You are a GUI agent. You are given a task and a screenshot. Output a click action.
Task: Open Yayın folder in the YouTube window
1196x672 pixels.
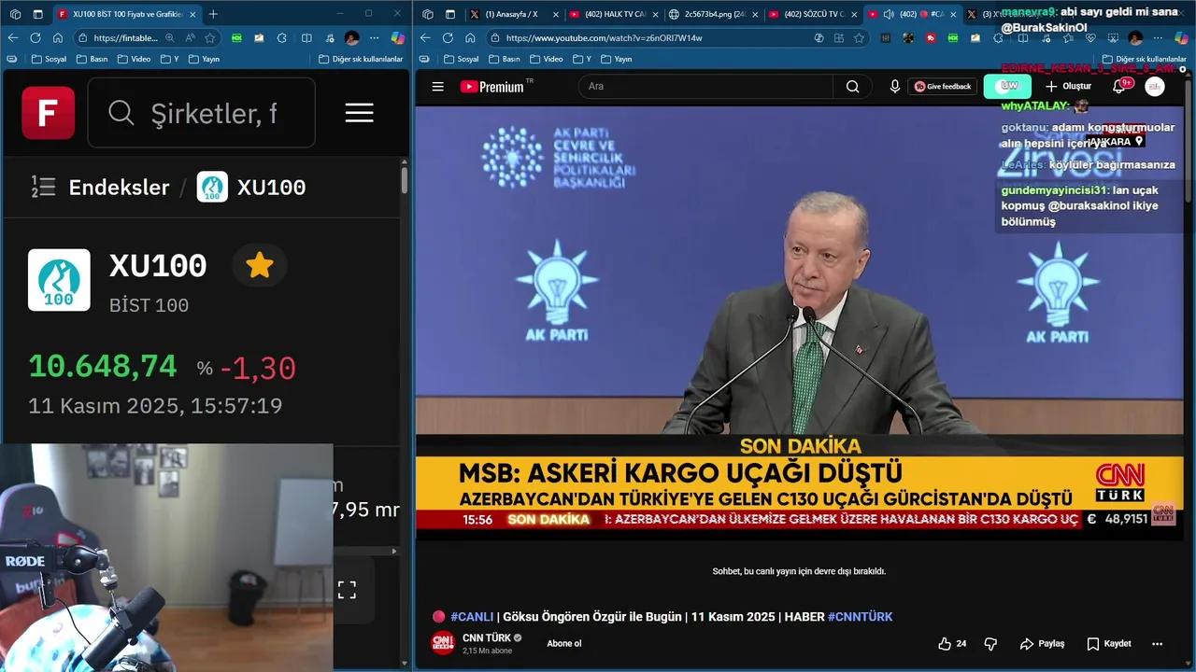coord(617,59)
